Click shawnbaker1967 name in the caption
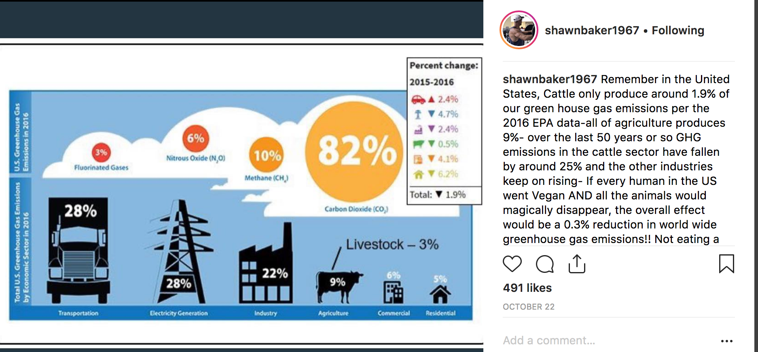Viewport: 758px width, 352px height. (550, 79)
